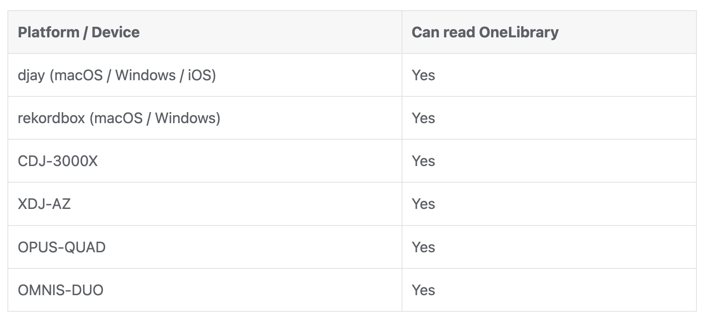Screen dimensions: 708x321
Task: Click the word "djay" in the first row
Action: [x=31, y=75]
